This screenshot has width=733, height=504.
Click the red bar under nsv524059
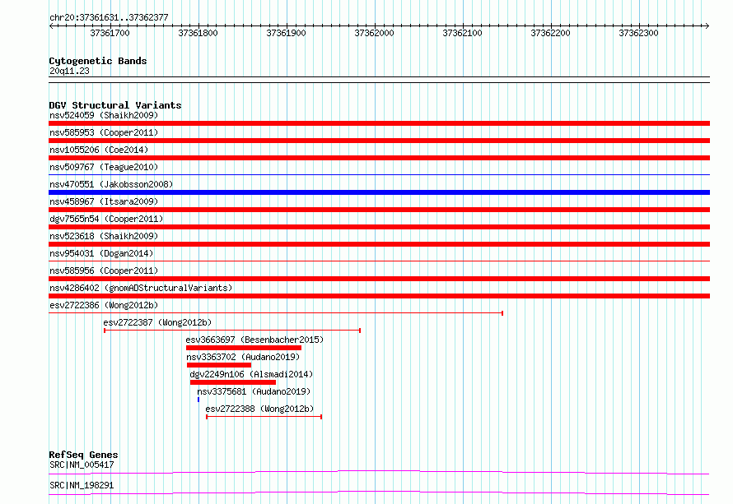click(x=379, y=123)
